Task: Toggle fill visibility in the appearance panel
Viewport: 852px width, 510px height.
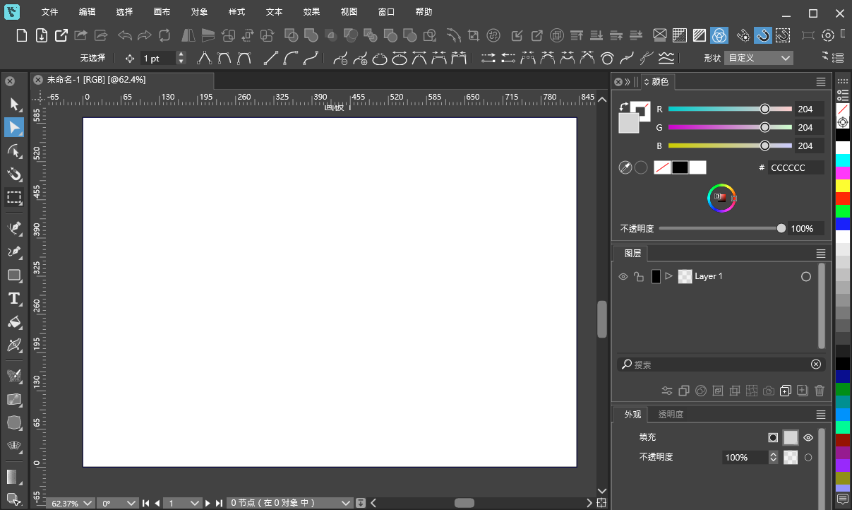Action: pyautogui.click(x=808, y=437)
